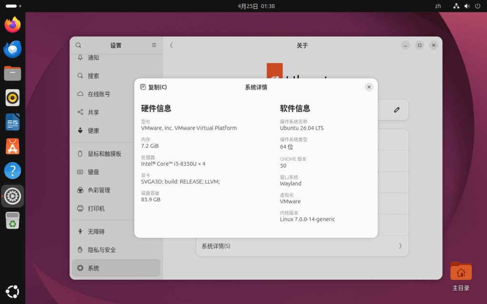This screenshot has height=304, width=487.
Task: Click the text VMware, Inc. VMware Virtual Platform
Action: coord(189,128)
